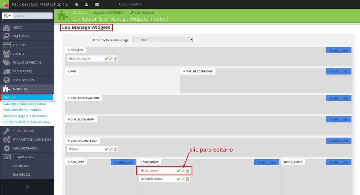The height and width of the screenshot is (195, 360).
Task: Click the Parámetros avanzados gears icon
Action: tap(7, 139)
